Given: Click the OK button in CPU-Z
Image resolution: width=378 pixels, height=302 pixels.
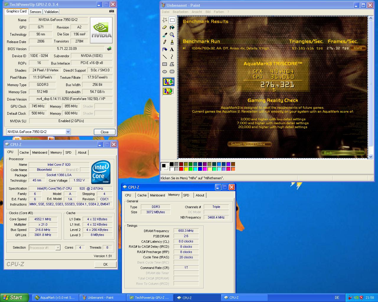Looking at the screenshot, I should point(105,264).
